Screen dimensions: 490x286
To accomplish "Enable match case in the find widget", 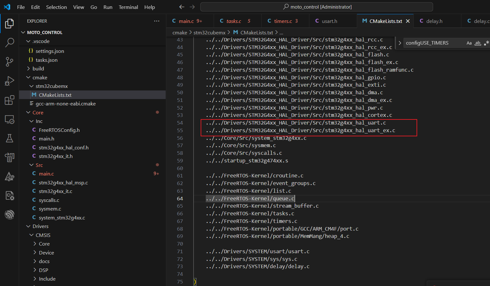I will coord(469,43).
